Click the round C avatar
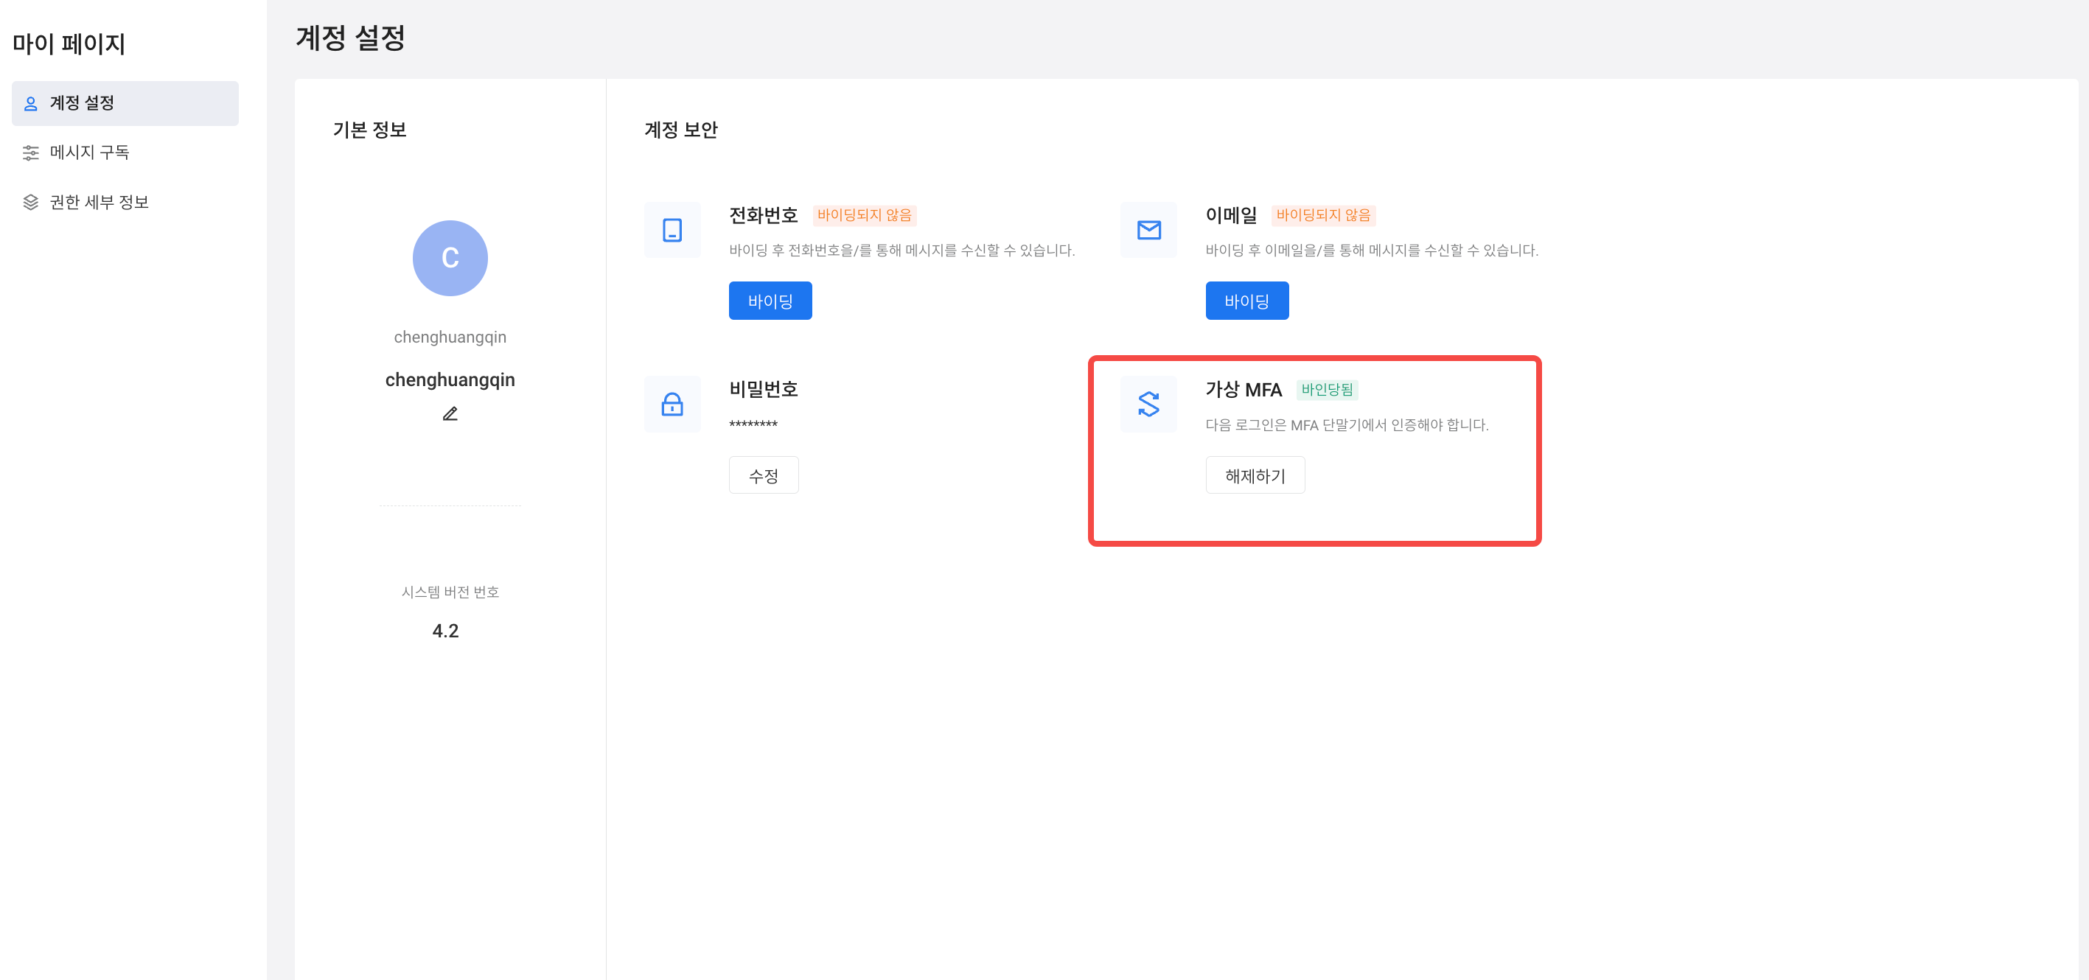Viewport: 2089px width, 980px height. click(450, 258)
